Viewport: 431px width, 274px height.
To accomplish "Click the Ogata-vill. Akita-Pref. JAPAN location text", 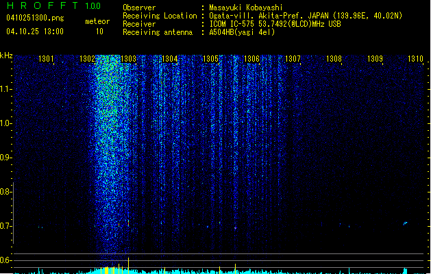I will click(x=269, y=16).
